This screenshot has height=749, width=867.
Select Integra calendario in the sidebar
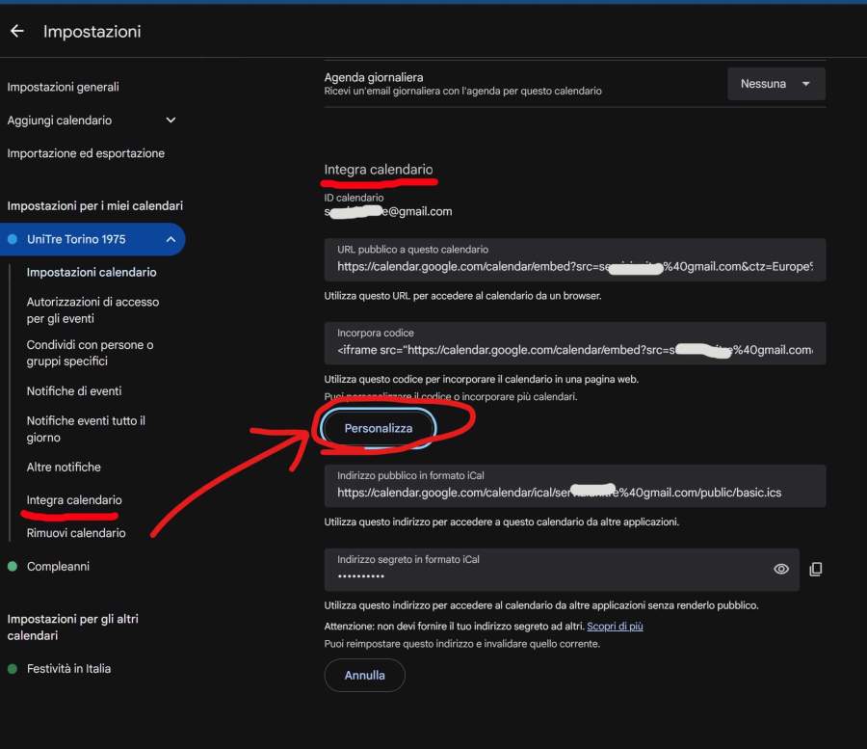(x=74, y=500)
